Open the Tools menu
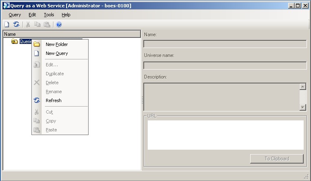 [x=49, y=15]
